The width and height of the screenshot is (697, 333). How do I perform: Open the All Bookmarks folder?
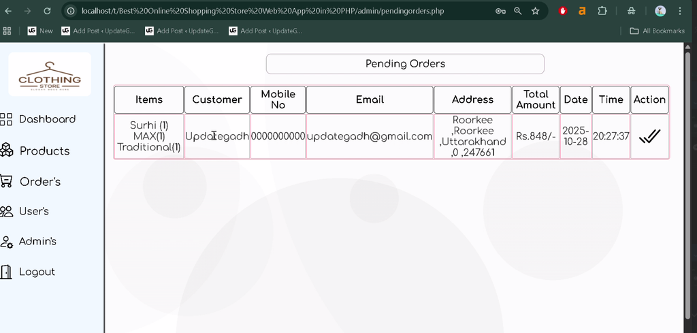coord(657,31)
